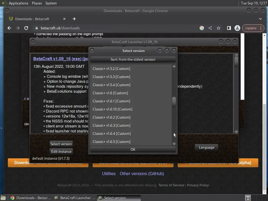Switch to BetaCraft Launcher taskbar item

(x=75, y=198)
